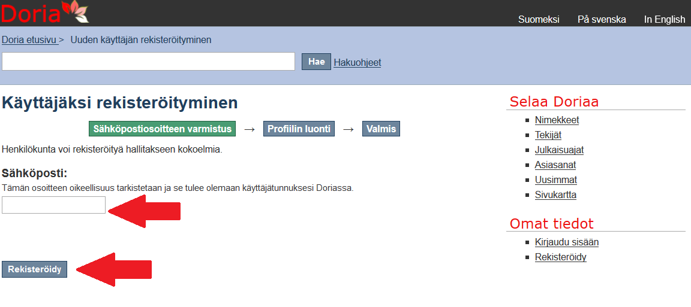Browse by Julkaisuajat
Viewport: 691px width, 307px height.
[559, 150]
